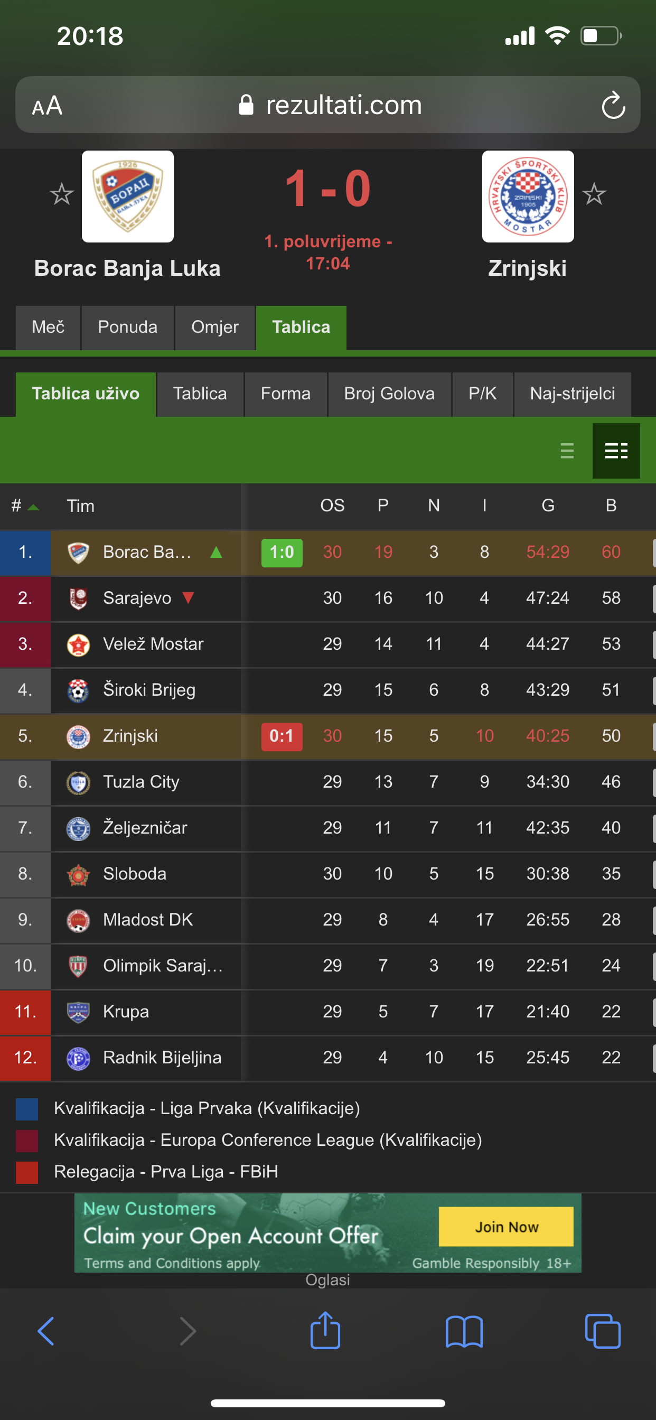Click Join Now in the ad banner
The image size is (656, 1420).
pos(506,1227)
